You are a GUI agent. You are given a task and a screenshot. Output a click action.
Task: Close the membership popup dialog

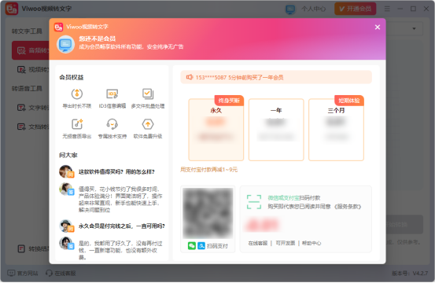click(378, 28)
